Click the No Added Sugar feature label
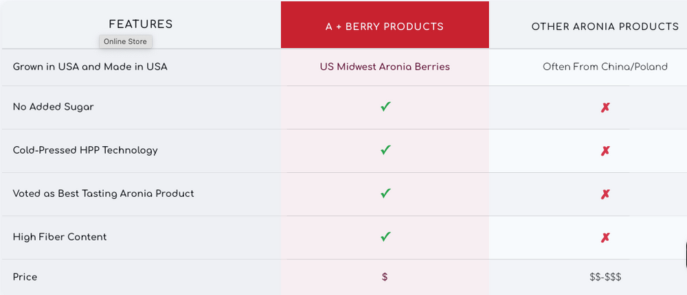The width and height of the screenshot is (687, 295). click(53, 107)
